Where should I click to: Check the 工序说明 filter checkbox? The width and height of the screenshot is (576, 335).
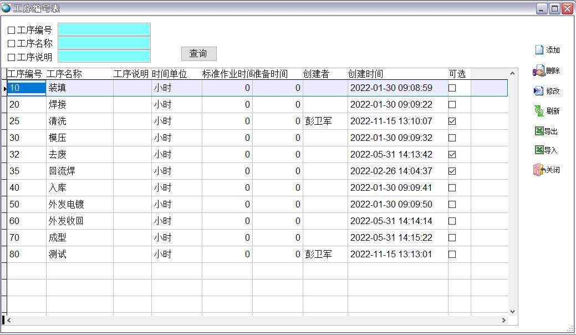click(x=12, y=57)
